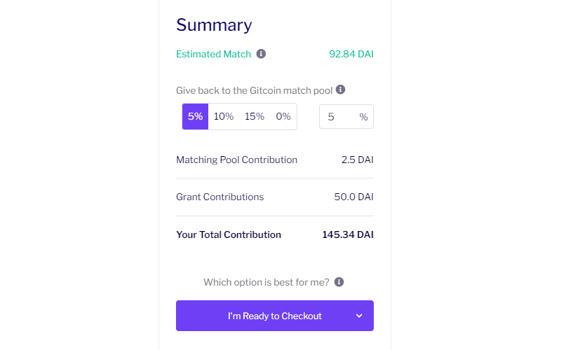561x350 pixels.
Task: Click info icon after Which option is best
Action: click(339, 282)
